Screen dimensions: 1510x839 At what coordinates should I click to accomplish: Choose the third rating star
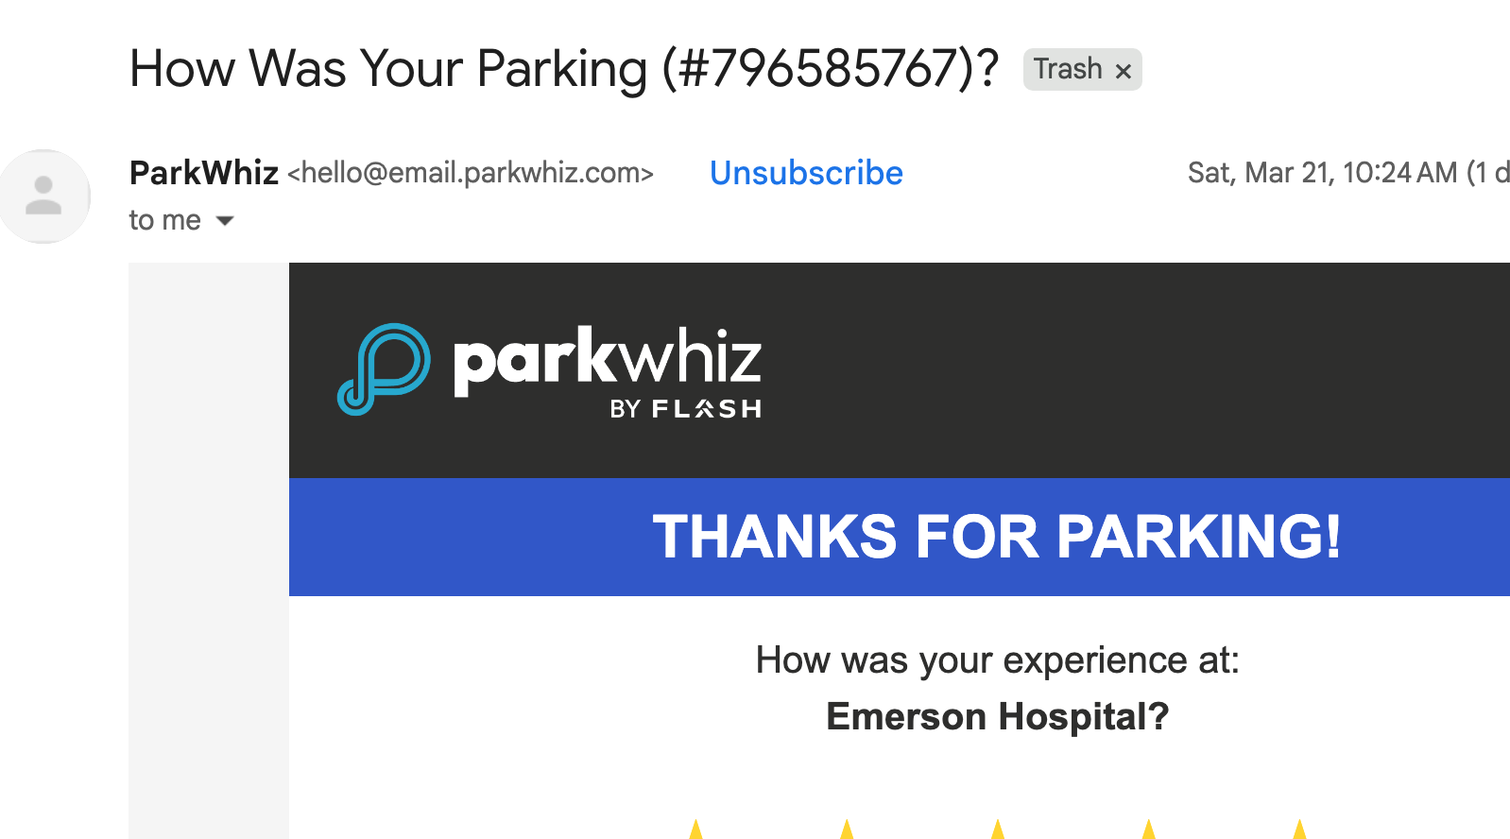click(x=998, y=830)
